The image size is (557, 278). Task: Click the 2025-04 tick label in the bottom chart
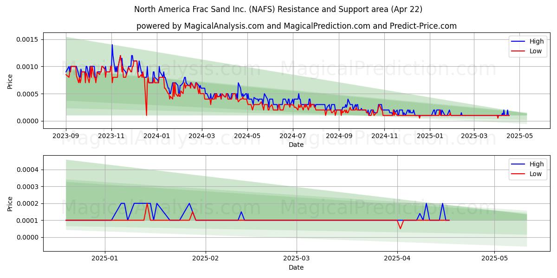[397, 259]
